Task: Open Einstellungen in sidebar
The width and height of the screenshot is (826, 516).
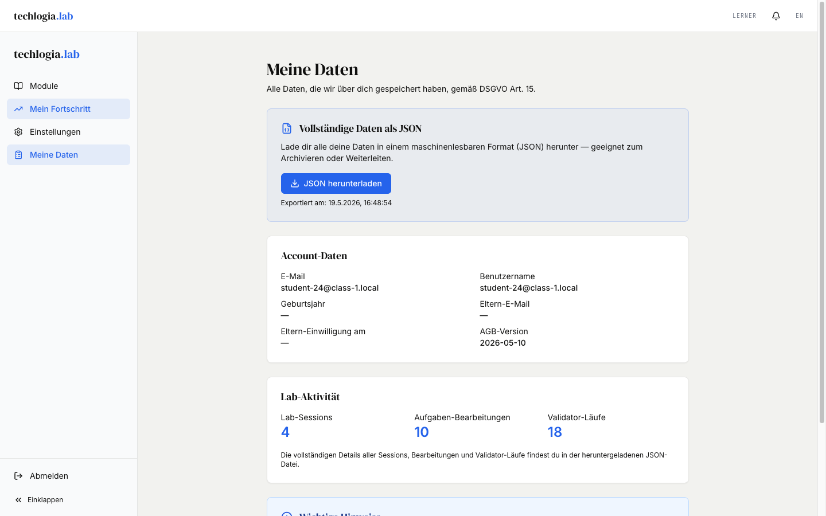Action: tap(68, 132)
